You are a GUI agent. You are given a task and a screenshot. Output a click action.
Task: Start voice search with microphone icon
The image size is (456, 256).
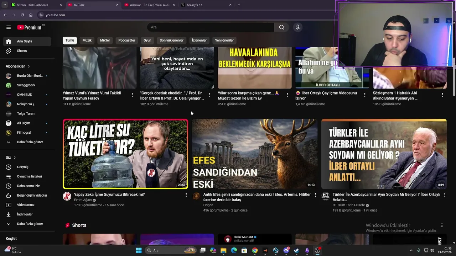(x=298, y=27)
